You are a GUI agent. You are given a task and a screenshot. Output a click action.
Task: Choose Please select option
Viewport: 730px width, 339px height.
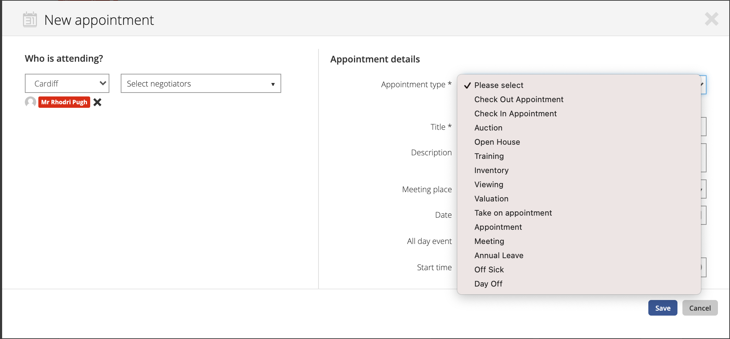(579, 85)
